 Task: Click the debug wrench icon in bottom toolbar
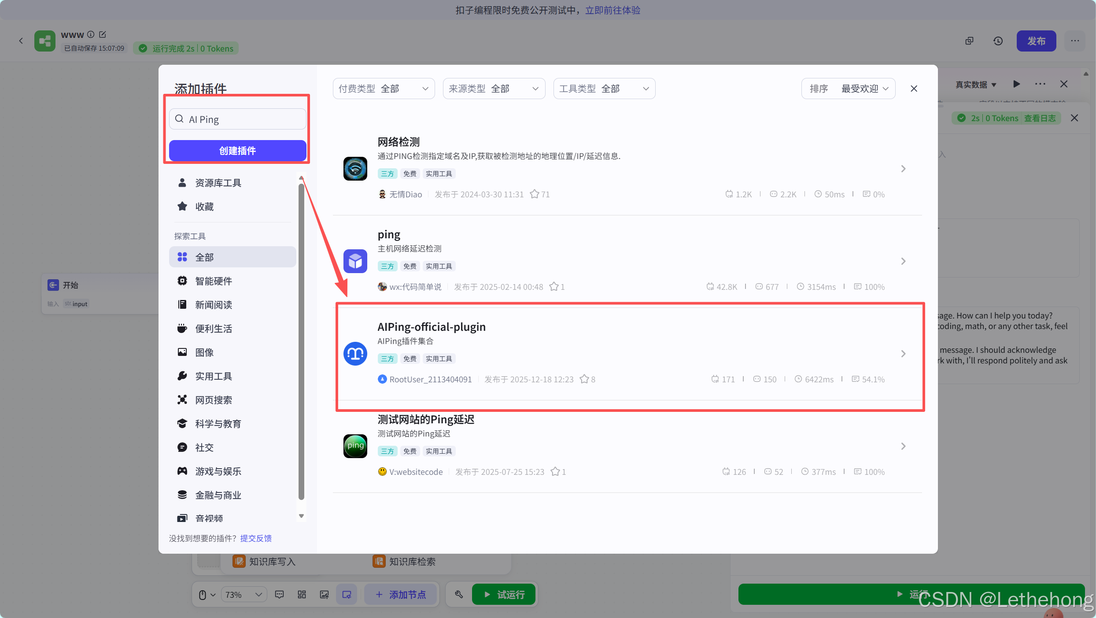coord(459,594)
